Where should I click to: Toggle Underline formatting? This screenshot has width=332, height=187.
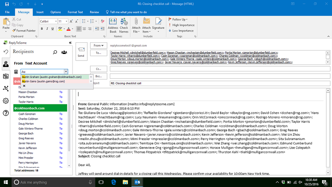(53, 29)
